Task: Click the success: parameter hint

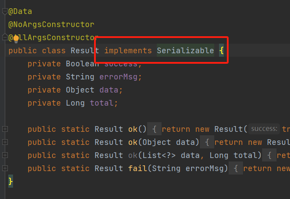Action: (264, 129)
